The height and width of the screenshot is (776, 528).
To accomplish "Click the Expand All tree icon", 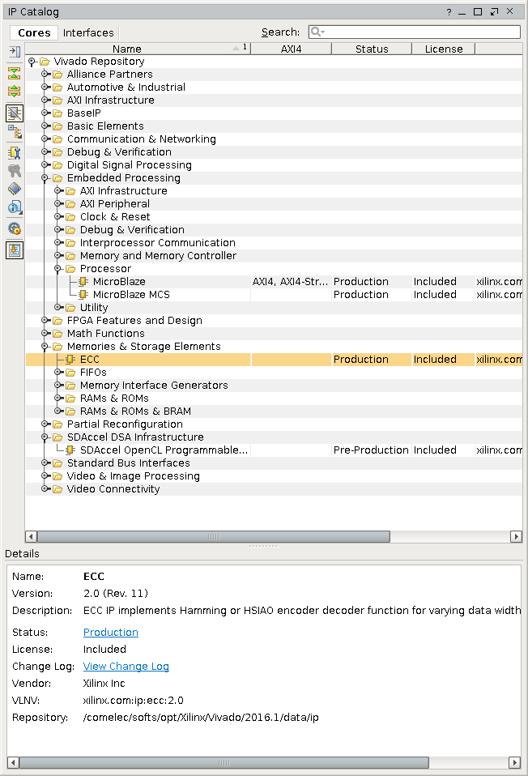I will tap(14, 91).
